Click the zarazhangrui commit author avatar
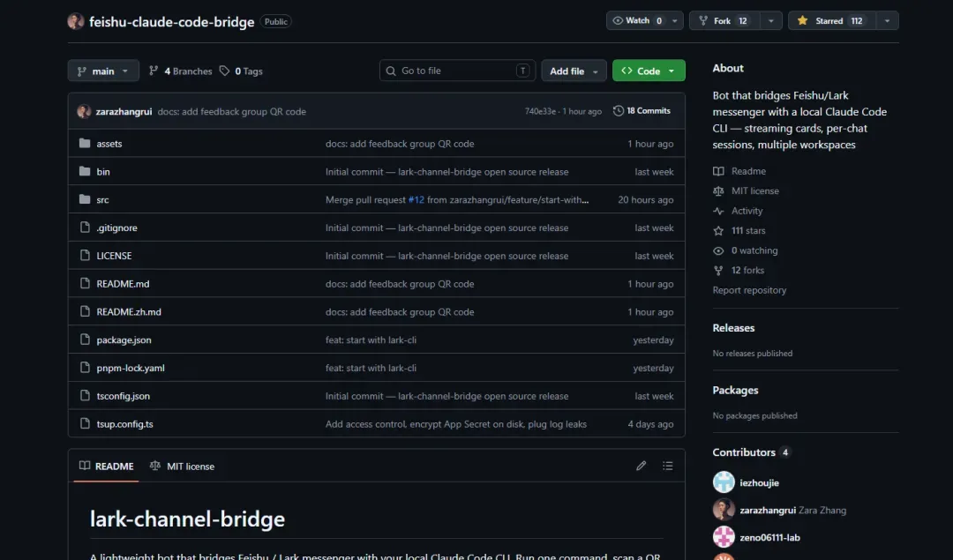 84,111
